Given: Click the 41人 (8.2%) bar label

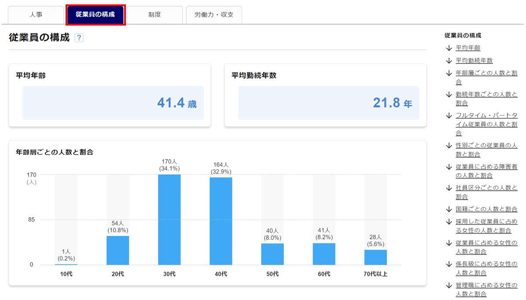Looking at the screenshot, I should pyautogui.click(x=324, y=233).
